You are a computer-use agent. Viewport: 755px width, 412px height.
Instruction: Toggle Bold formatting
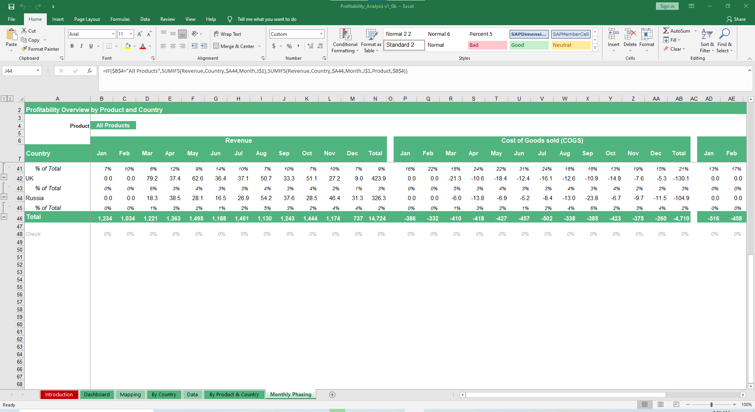[72, 46]
